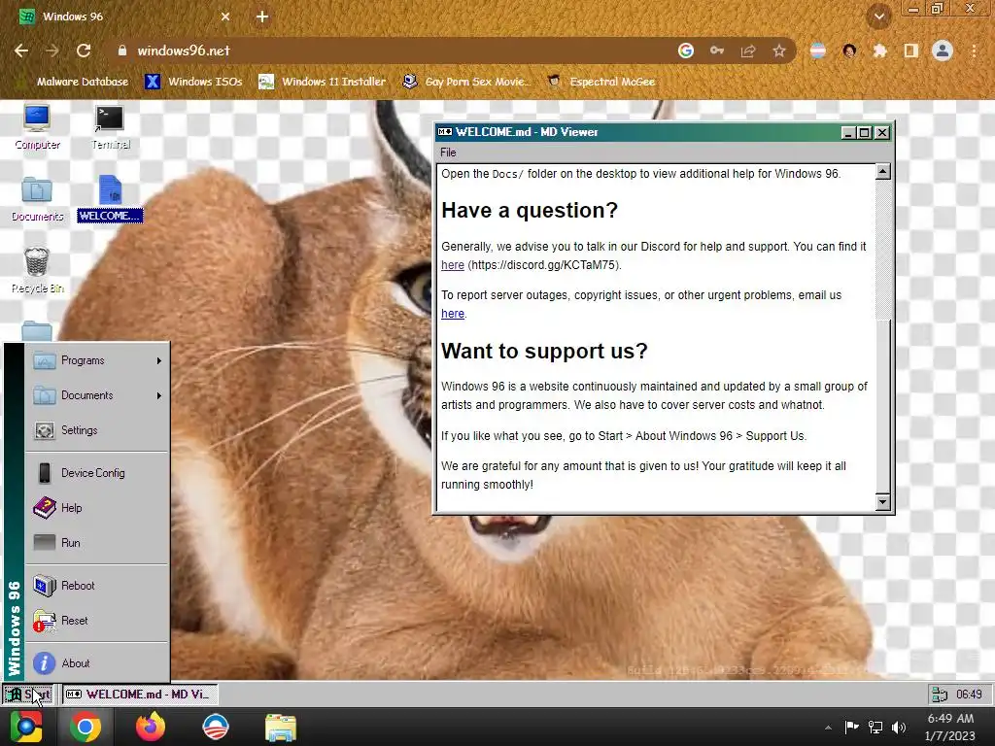Open Chrome from the taskbar
The height and width of the screenshot is (746, 995).
pos(86,727)
